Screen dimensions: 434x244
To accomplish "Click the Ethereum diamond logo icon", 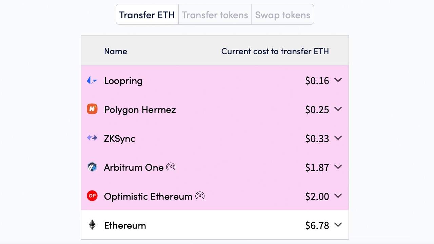I will point(92,225).
